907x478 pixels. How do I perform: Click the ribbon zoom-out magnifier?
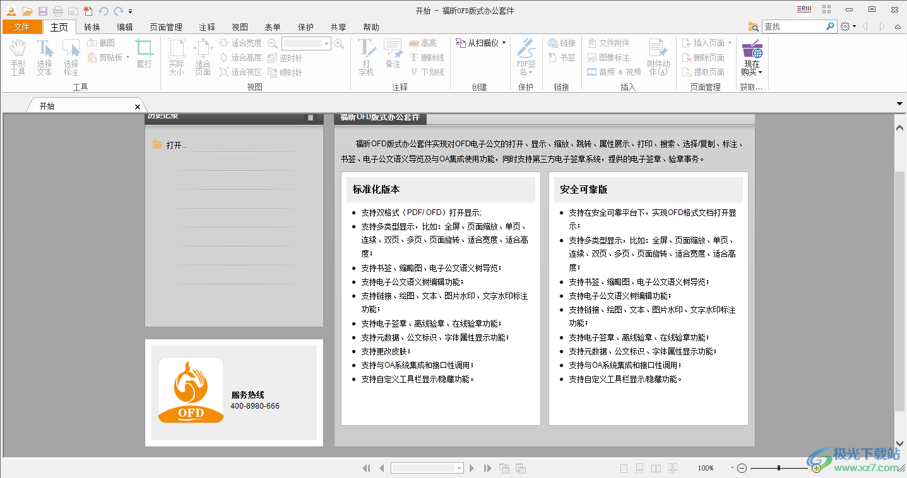coord(273,44)
